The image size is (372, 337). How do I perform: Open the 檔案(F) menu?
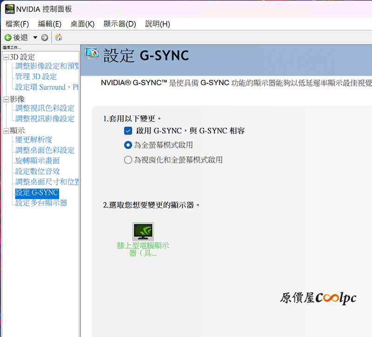pos(17,24)
